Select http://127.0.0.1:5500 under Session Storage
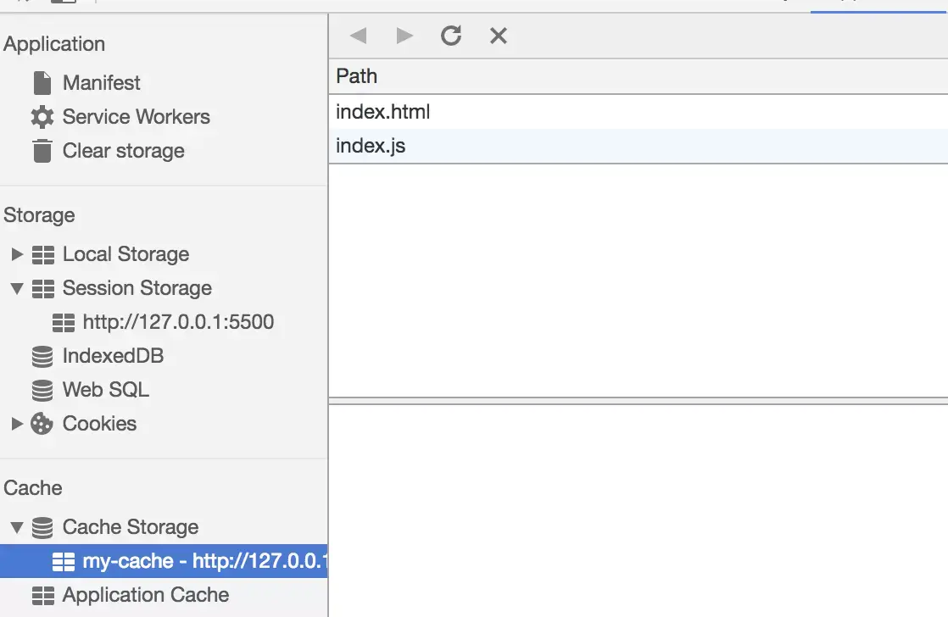The height and width of the screenshot is (617, 948). point(178,322)
